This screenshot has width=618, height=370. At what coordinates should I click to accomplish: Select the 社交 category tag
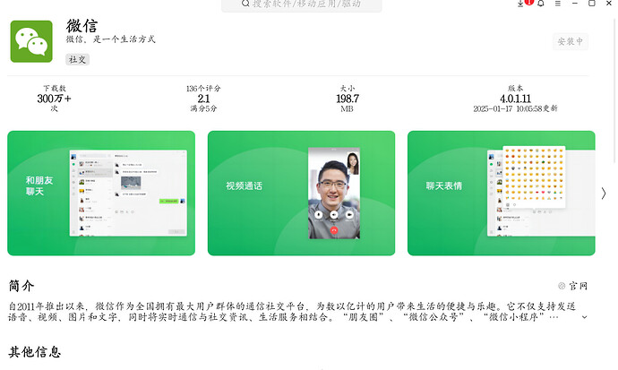coord(78,60)
